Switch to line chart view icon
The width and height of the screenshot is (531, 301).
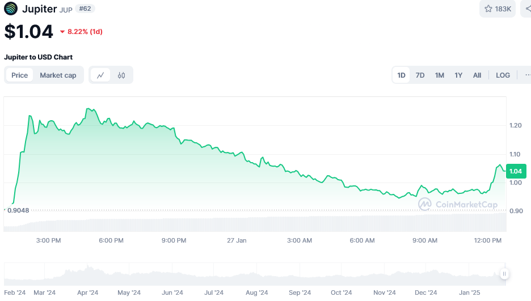(100, 75)
